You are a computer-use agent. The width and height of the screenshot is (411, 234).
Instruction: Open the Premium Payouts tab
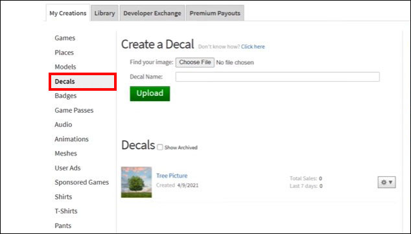tap(215, 13)
